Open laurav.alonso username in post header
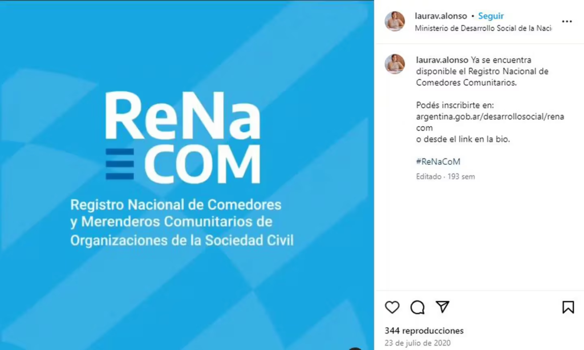This screenshot has width=584, height=350. (x=441, y=16)
